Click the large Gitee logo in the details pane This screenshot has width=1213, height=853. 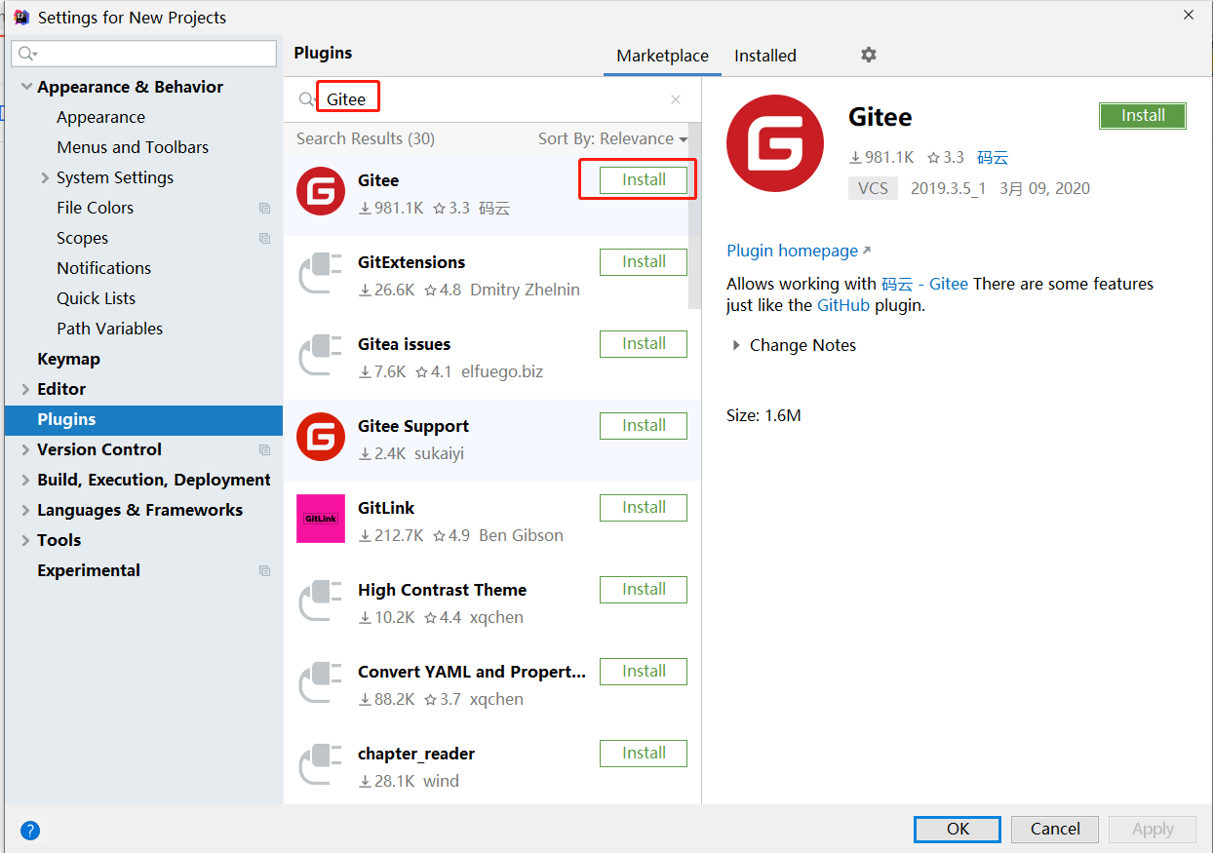click(x=775, y=143)
